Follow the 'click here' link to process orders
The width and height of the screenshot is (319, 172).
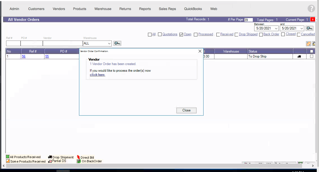[97, 75]
